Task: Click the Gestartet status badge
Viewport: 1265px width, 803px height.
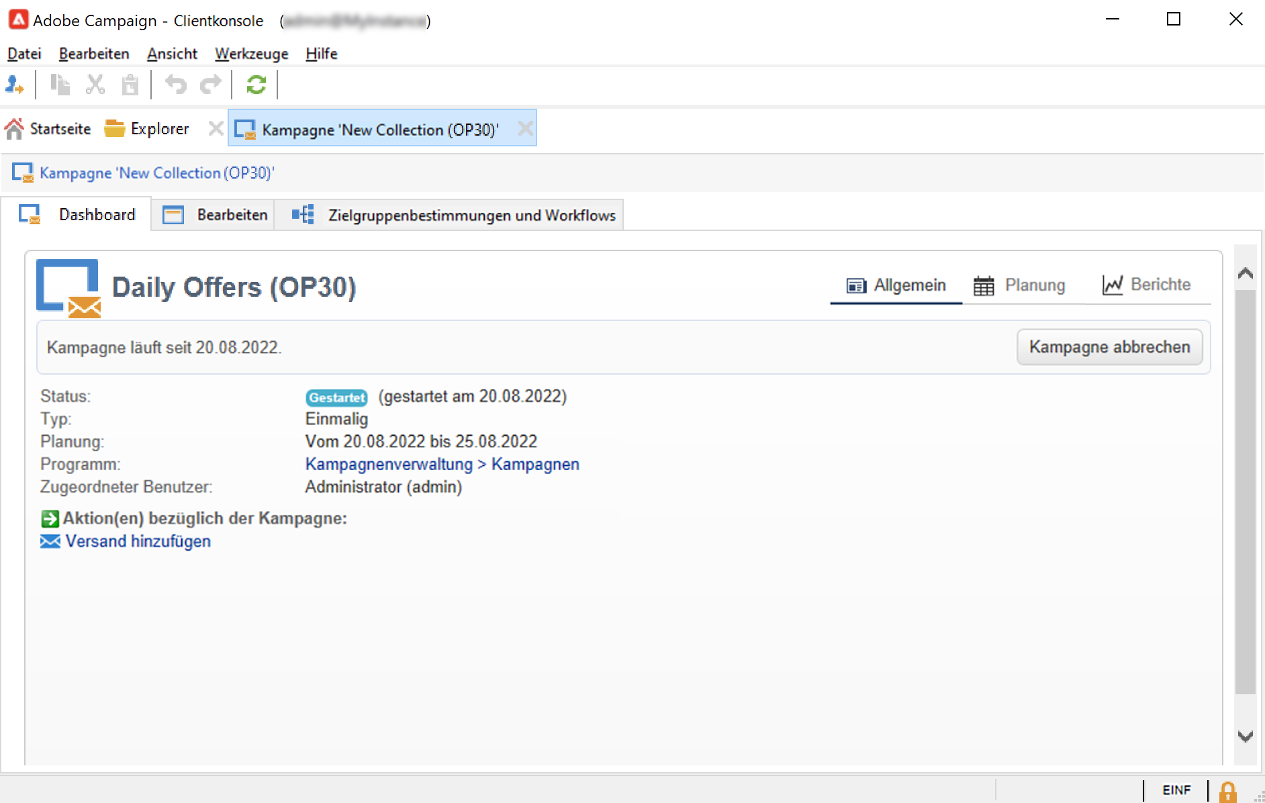Action: [336, 397]
